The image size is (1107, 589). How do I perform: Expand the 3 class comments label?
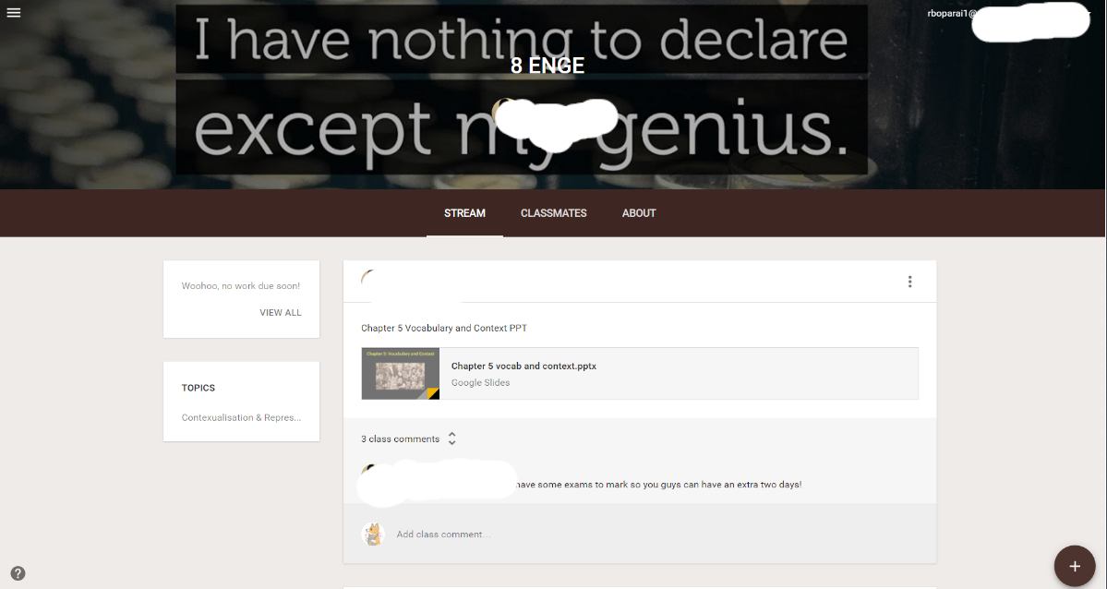pyautogui.click(x=401, y=439)
